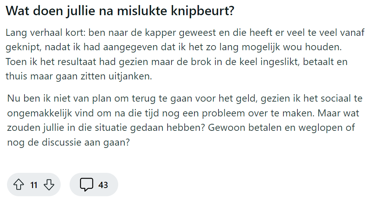The height and width of the screenshot is (204, 374).
Task: Click the line 'nog de discussie aan gaan?'
Action: (68, 142)
